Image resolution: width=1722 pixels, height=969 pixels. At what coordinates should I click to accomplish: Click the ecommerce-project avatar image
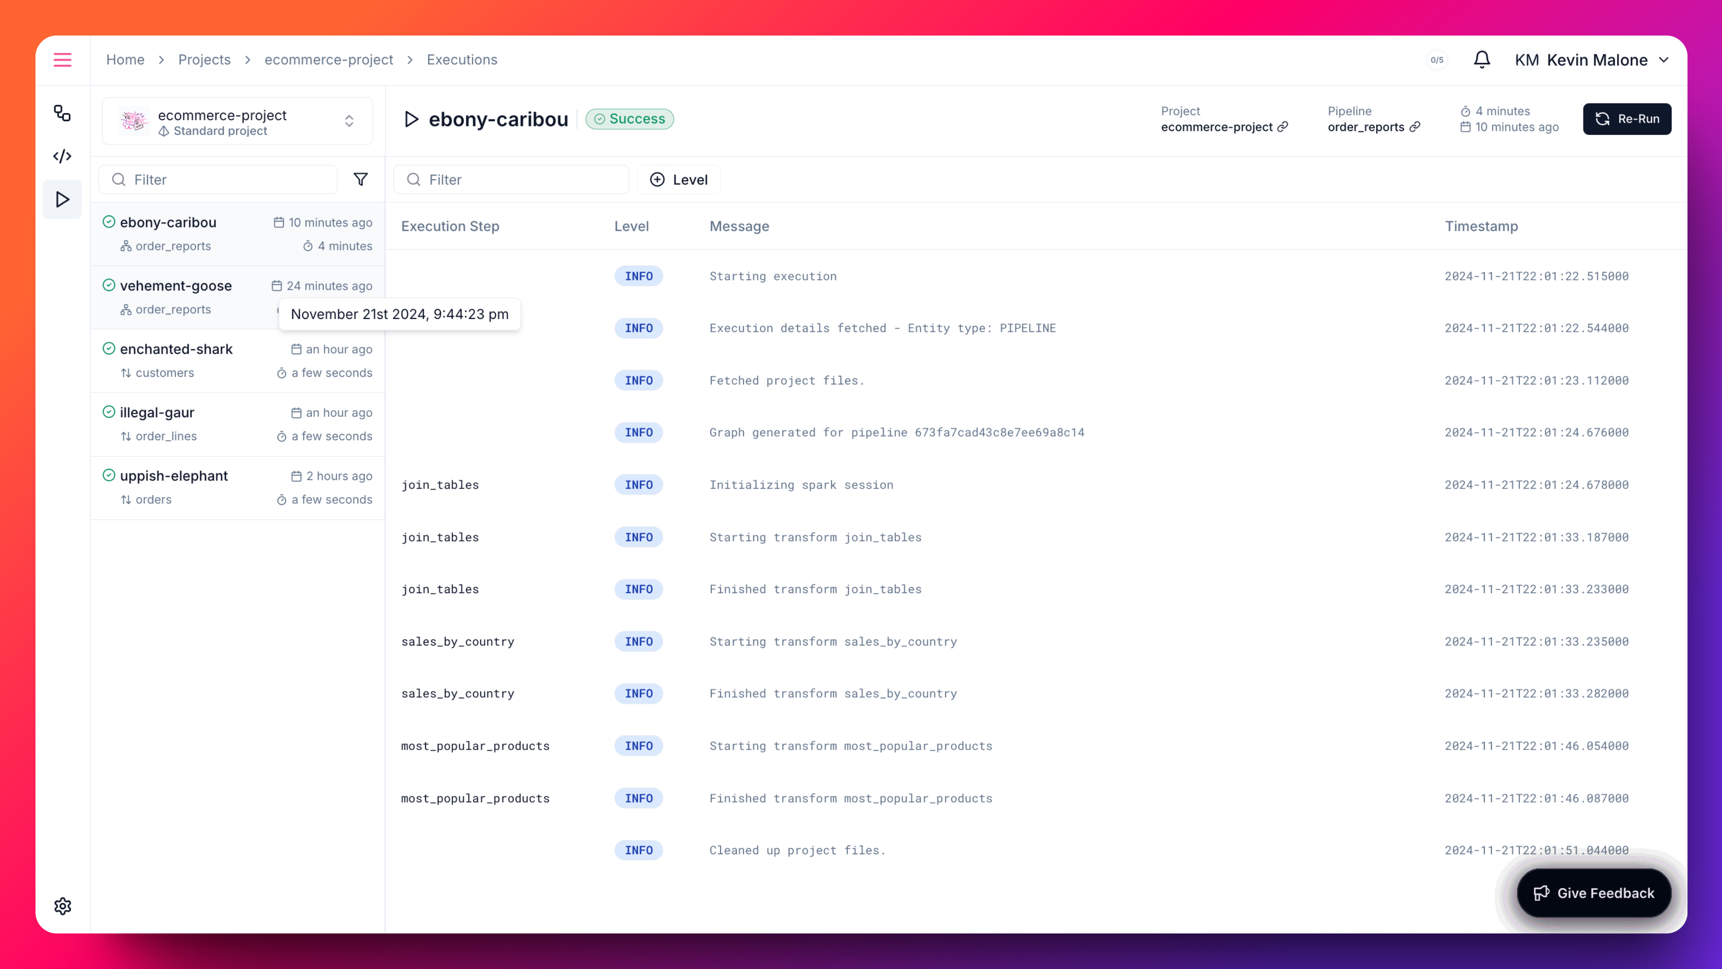pyautogui.click(x=134, y=121)
